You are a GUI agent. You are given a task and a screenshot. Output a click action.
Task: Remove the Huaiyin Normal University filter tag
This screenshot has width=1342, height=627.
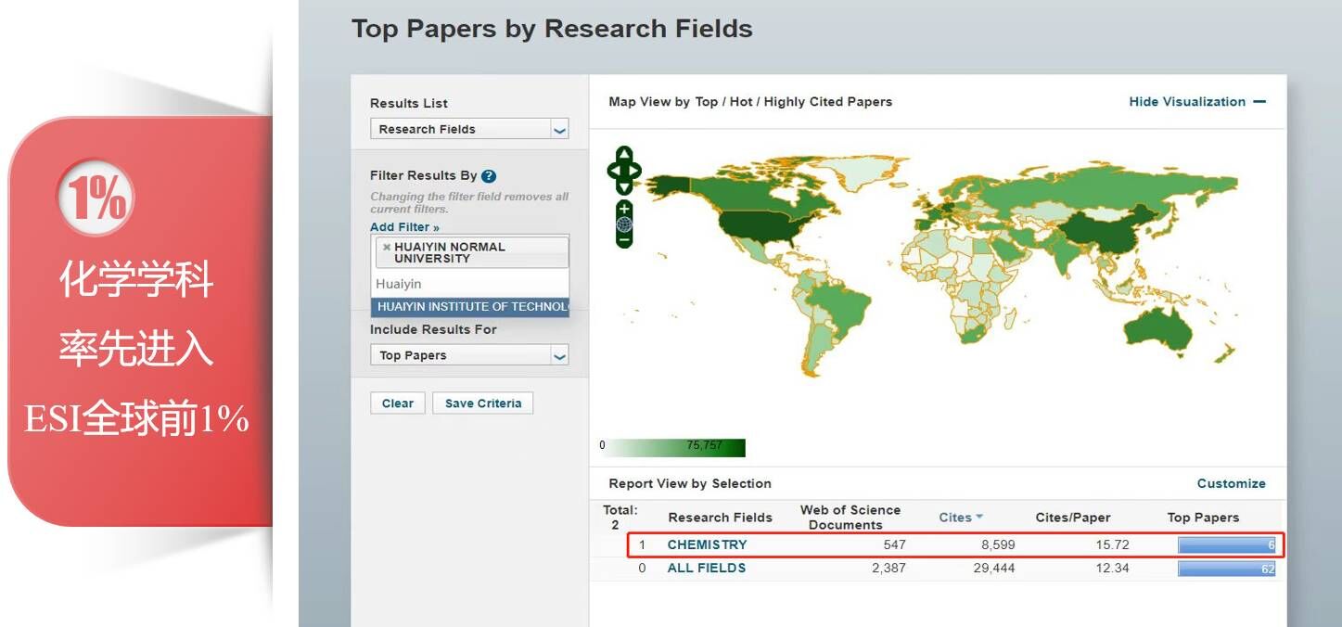coord(387,248)
